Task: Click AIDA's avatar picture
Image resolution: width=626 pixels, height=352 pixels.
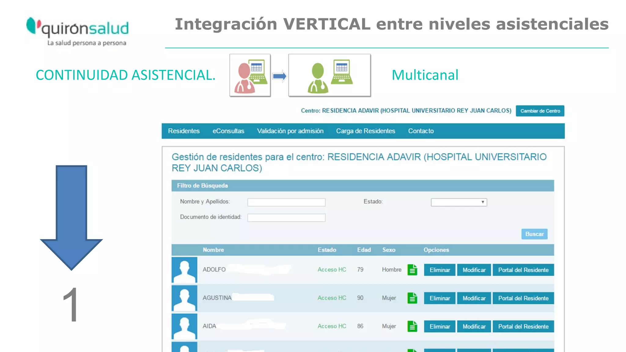Action: click(184, 326)
